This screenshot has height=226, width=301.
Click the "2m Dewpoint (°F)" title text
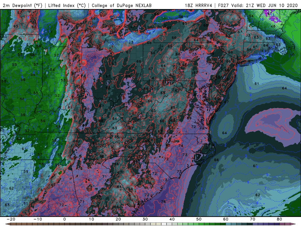[23, 5]
